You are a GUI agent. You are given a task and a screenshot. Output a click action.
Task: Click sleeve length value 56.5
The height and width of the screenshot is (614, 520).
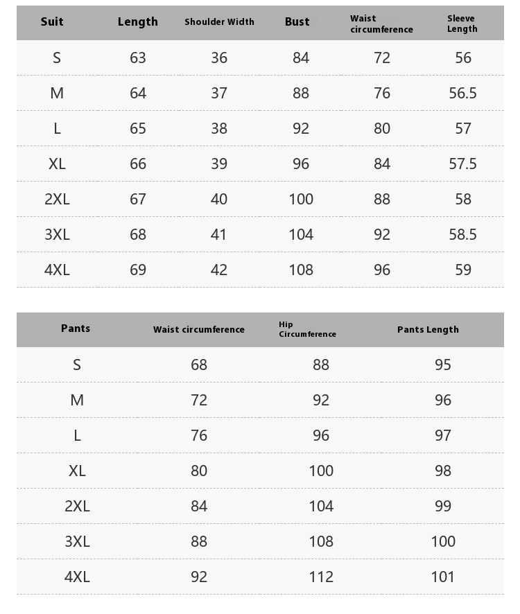462,93
